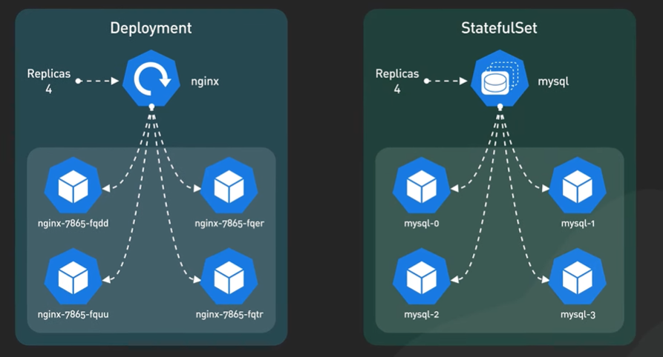Click the nginx-7865-fqdd pod name
This screenshot has width=663, height=357.
[74, 224]
